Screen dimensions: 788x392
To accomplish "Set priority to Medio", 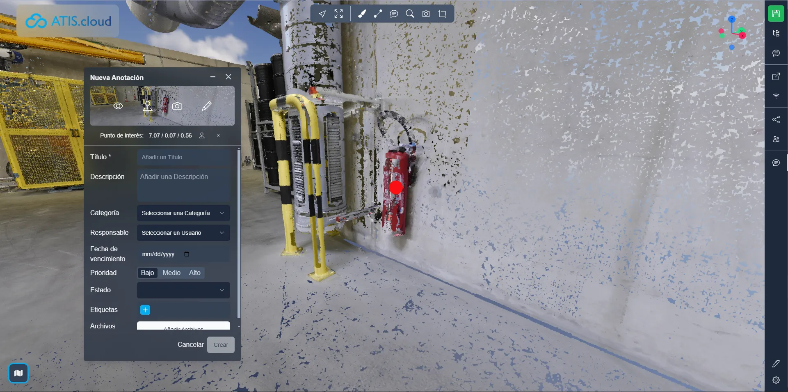I will tap(171, 273).
